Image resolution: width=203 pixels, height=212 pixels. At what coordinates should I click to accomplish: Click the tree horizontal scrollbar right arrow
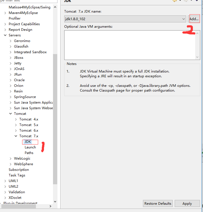pos(50,206)
